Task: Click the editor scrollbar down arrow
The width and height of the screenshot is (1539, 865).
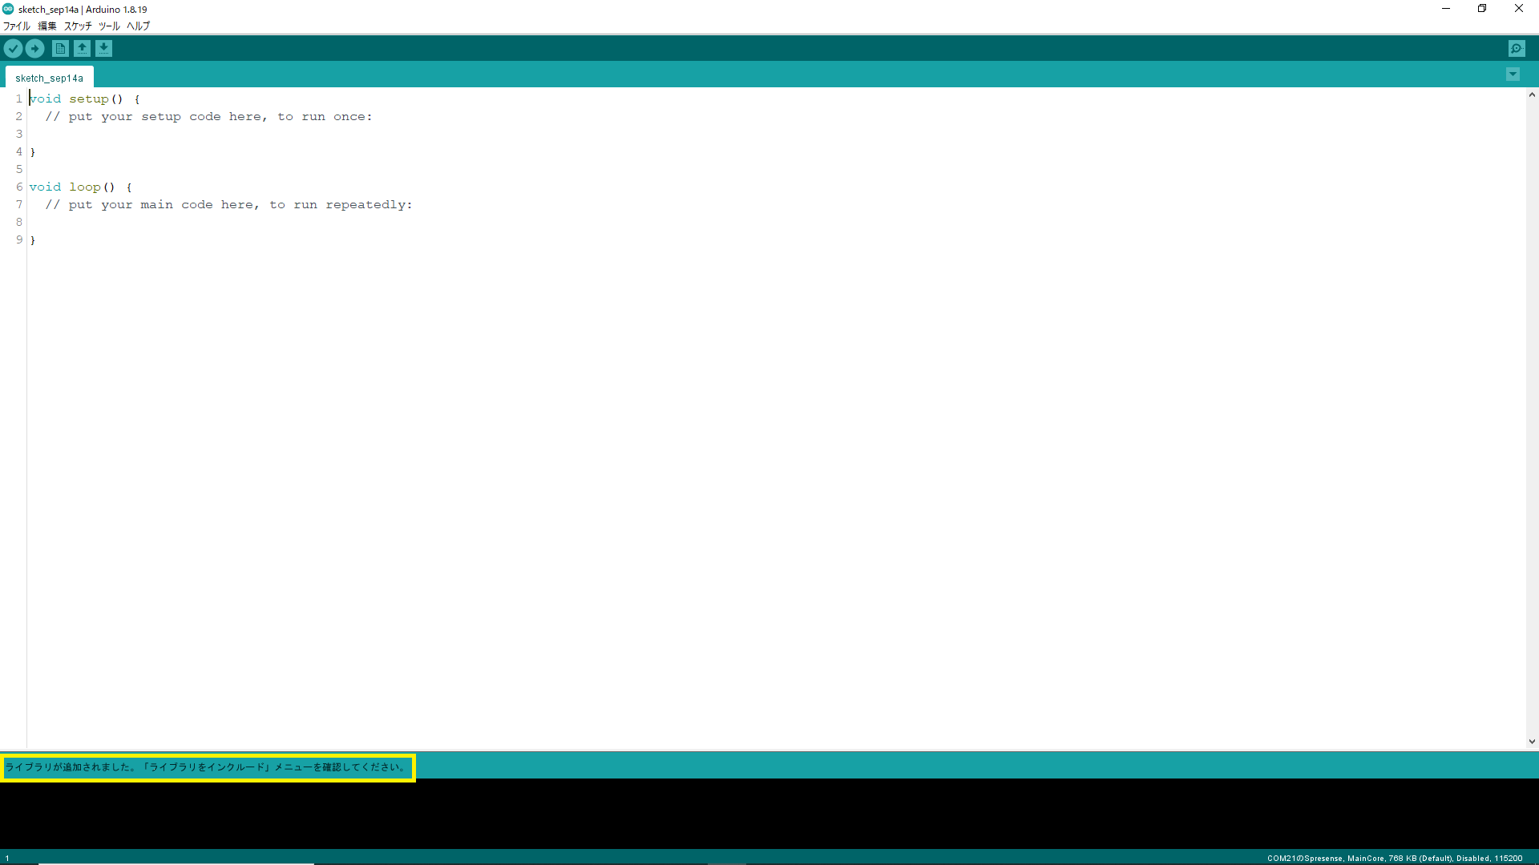Action: click(x=1532, y=742)
